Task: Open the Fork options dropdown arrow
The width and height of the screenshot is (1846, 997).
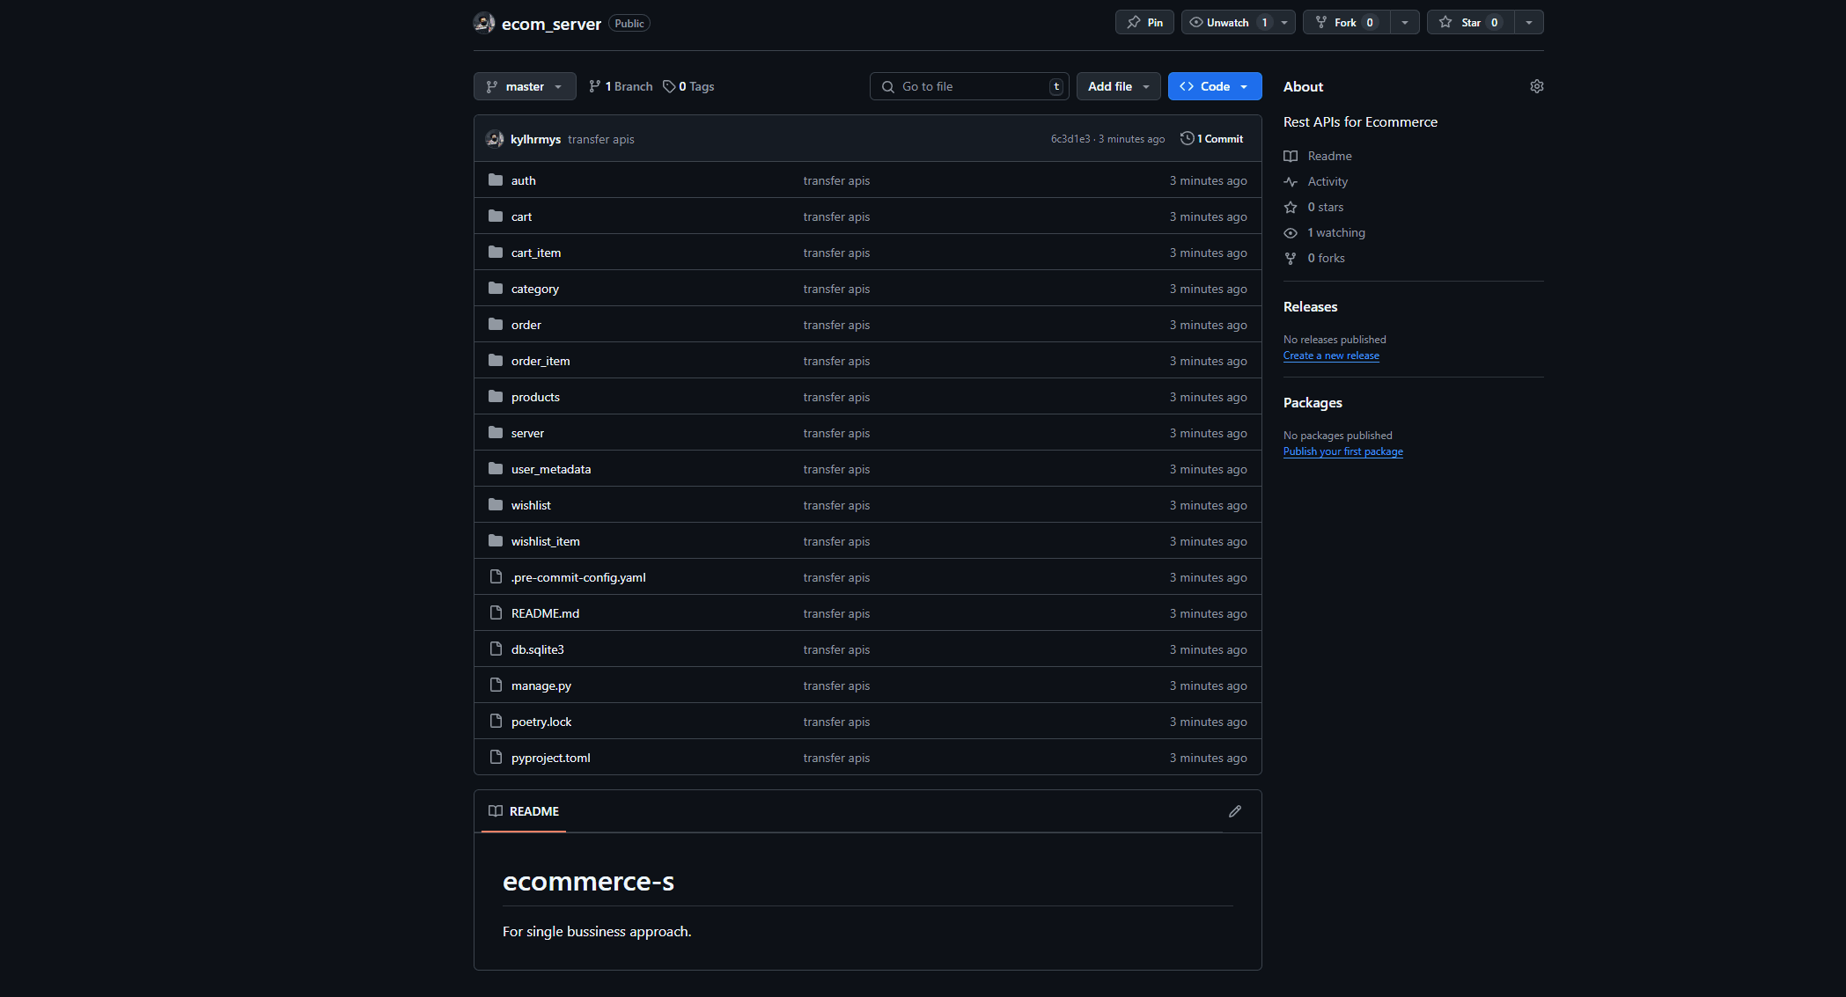Action: 1405,23
